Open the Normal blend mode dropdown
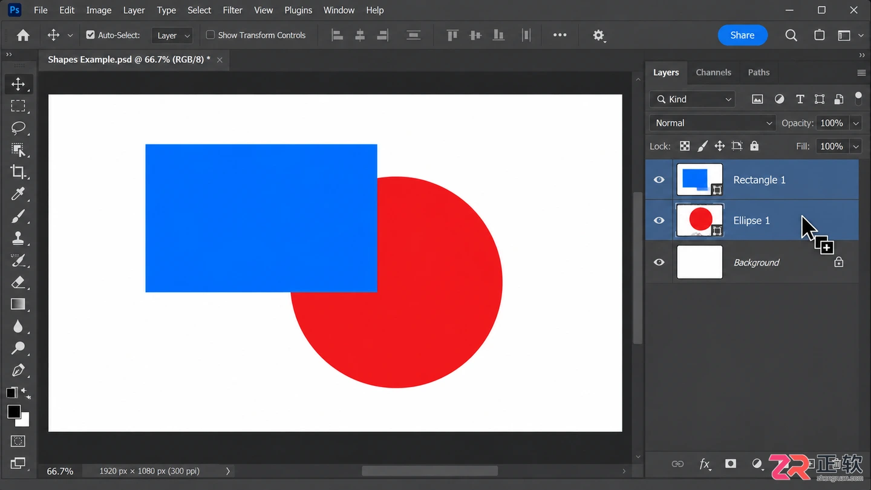 713,123
